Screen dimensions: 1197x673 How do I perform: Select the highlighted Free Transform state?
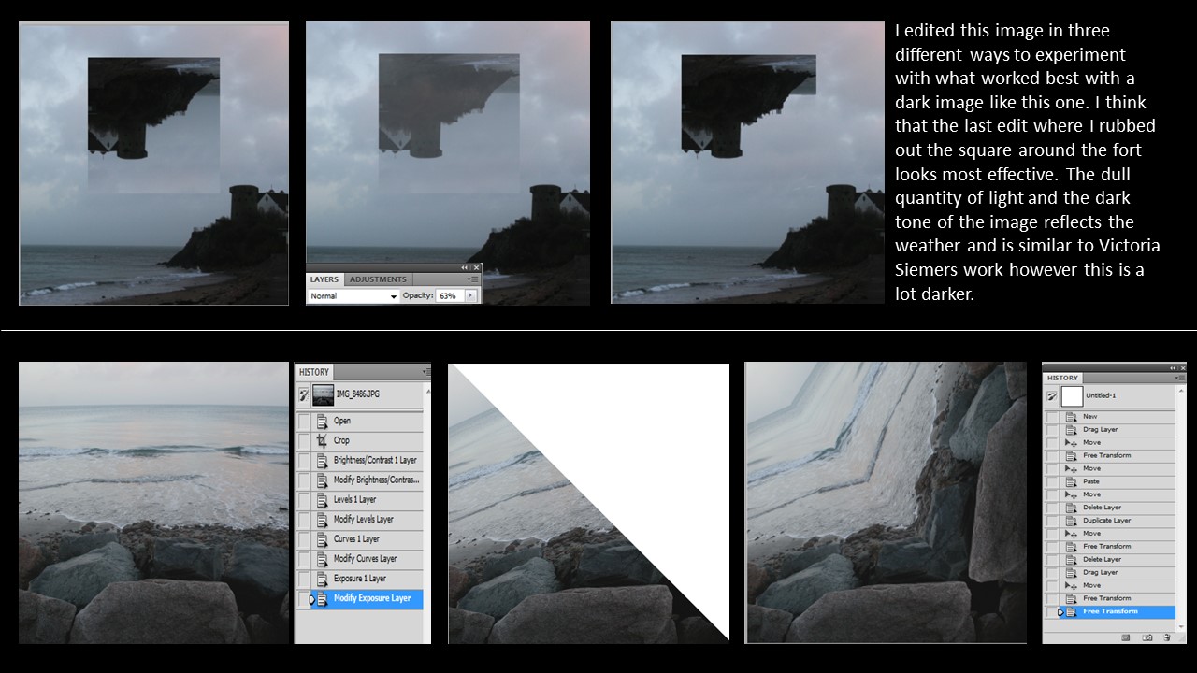point(1117,611)
